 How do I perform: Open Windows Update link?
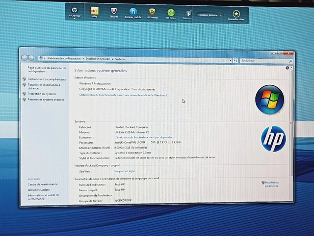coord(39,190)
